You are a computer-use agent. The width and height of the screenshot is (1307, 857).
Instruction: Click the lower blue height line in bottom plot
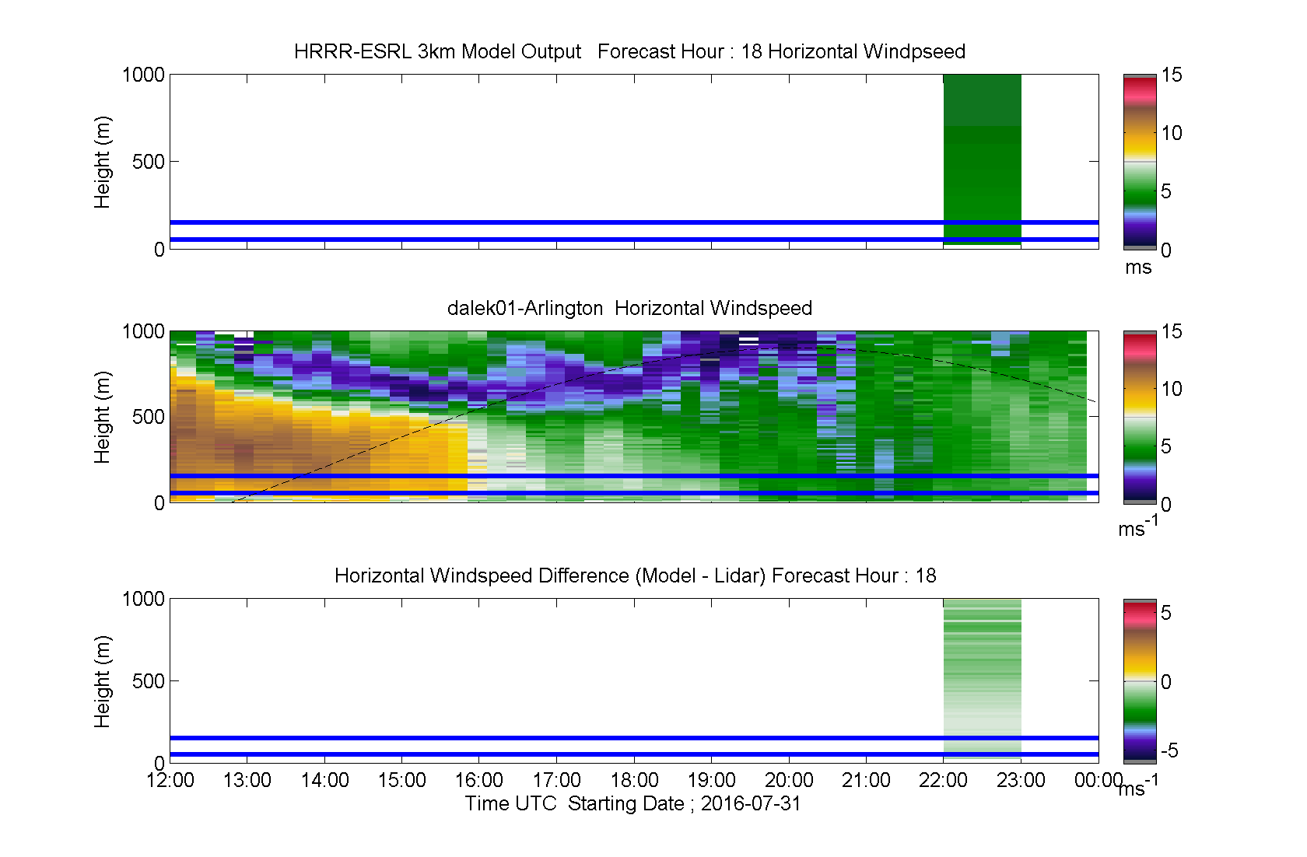click(634, 754)
